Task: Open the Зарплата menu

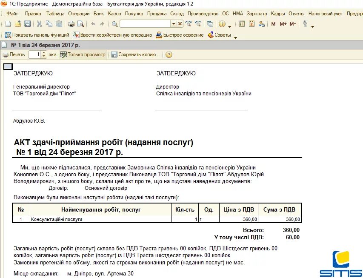Action: click(257, 14)
